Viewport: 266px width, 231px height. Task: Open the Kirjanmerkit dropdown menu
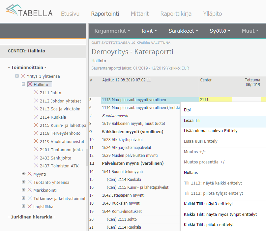[112, 31]
